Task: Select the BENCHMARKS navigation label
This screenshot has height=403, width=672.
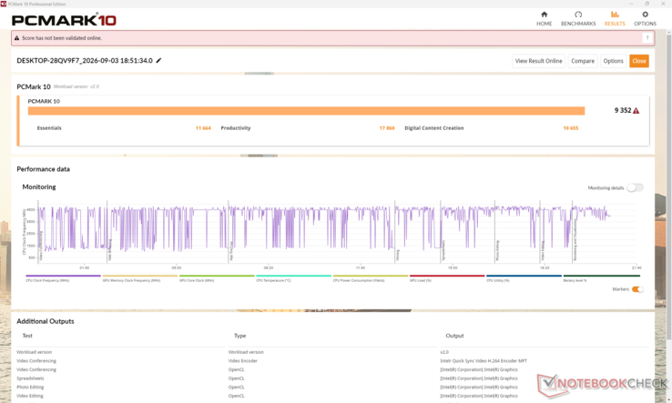Action: click(578, 24)
